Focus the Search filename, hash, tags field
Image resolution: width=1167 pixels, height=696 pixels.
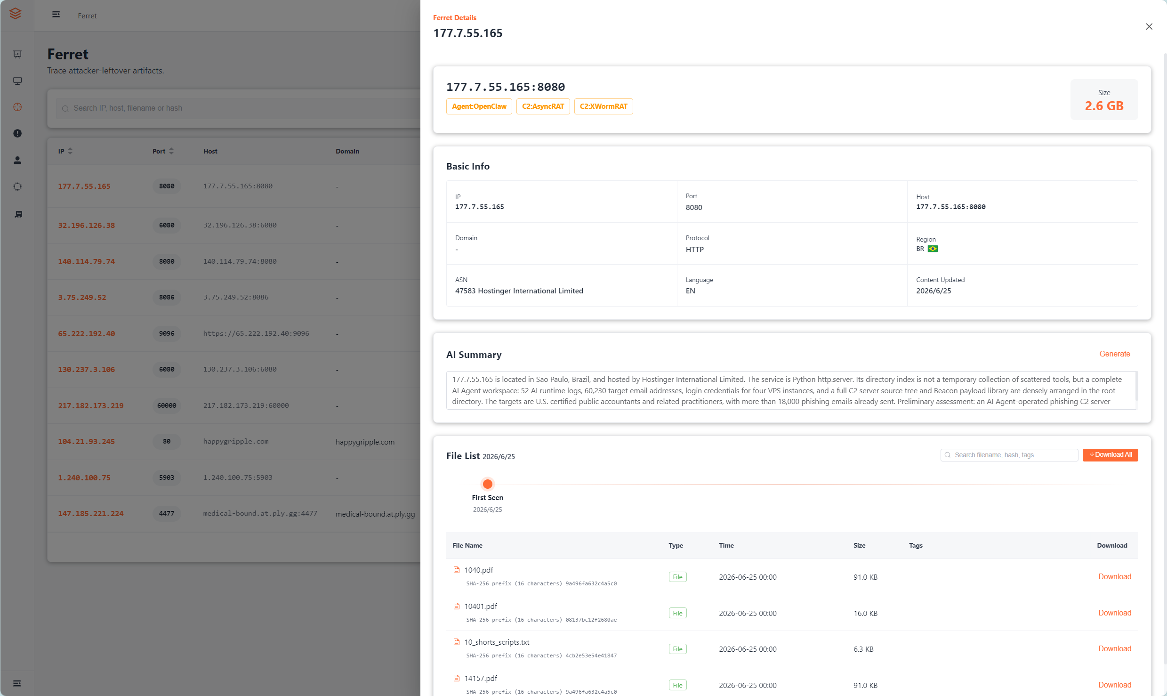1009,455
